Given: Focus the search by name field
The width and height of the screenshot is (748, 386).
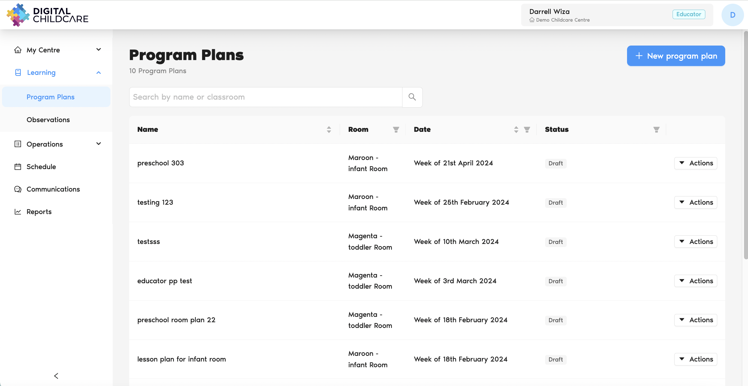Looking at the screenshot, I should click(265, 97).
